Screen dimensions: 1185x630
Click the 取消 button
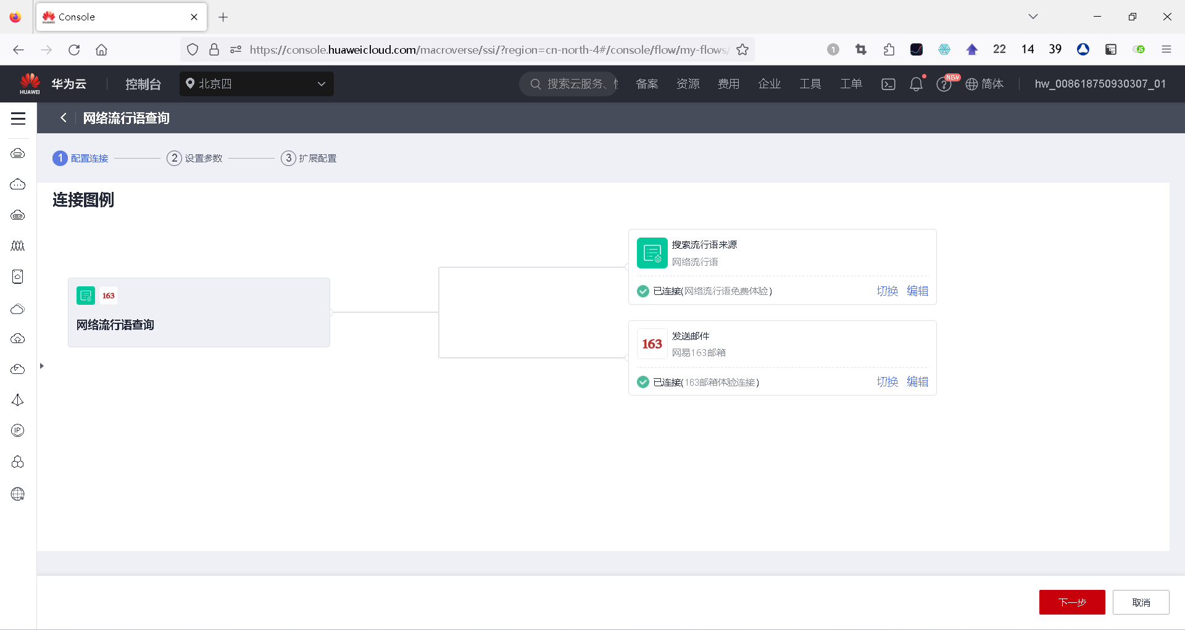click(1141, 602)
